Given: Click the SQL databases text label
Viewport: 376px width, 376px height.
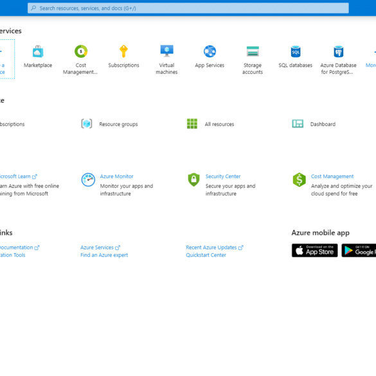Looking at the screenshot, I should [x=296, y=65].
